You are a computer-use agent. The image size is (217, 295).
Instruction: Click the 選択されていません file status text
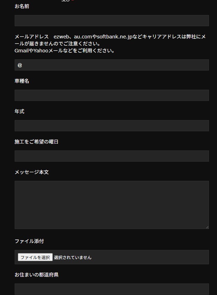(73, 258)
